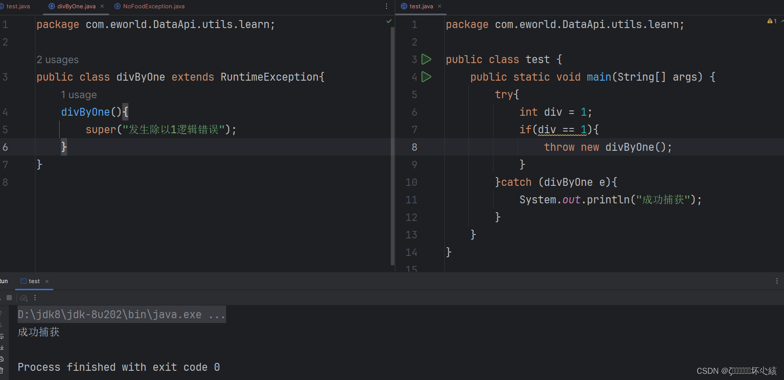Open the profiler gauge icon in Run toolbar

24,298
